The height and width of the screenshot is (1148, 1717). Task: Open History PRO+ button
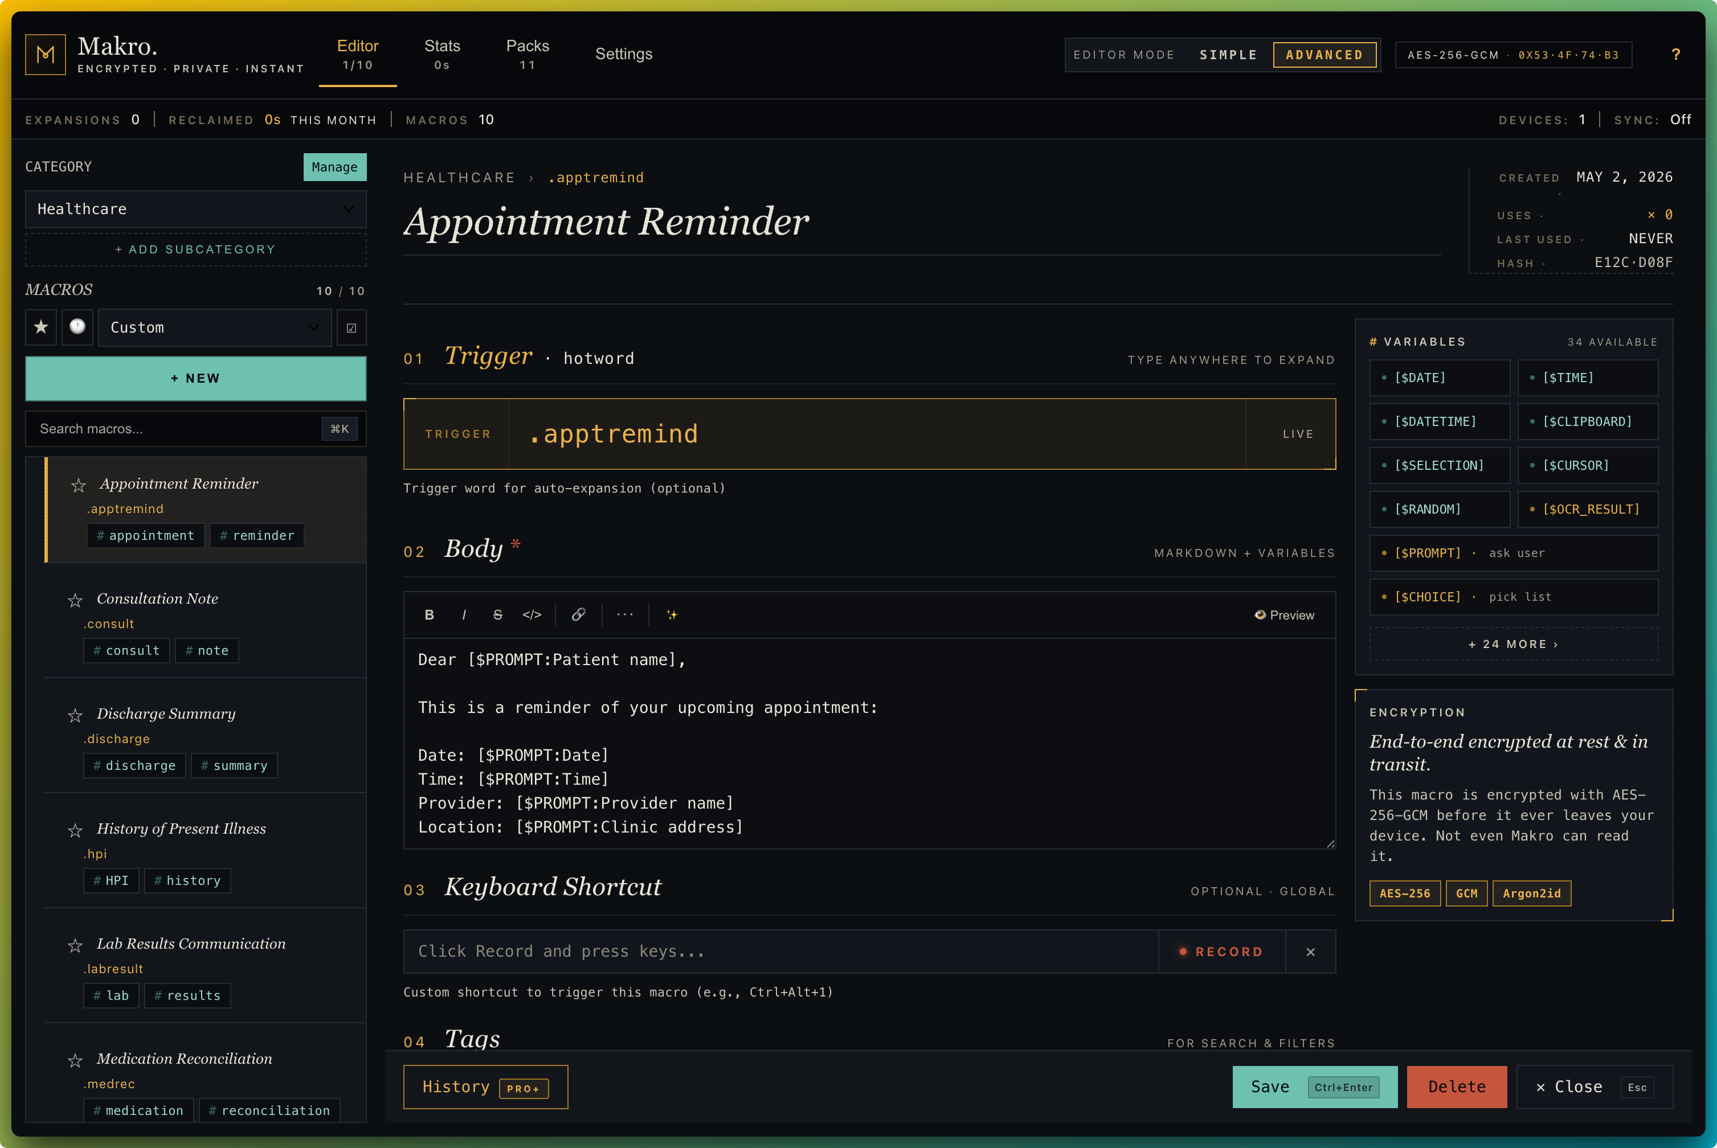click(486, 1087)
